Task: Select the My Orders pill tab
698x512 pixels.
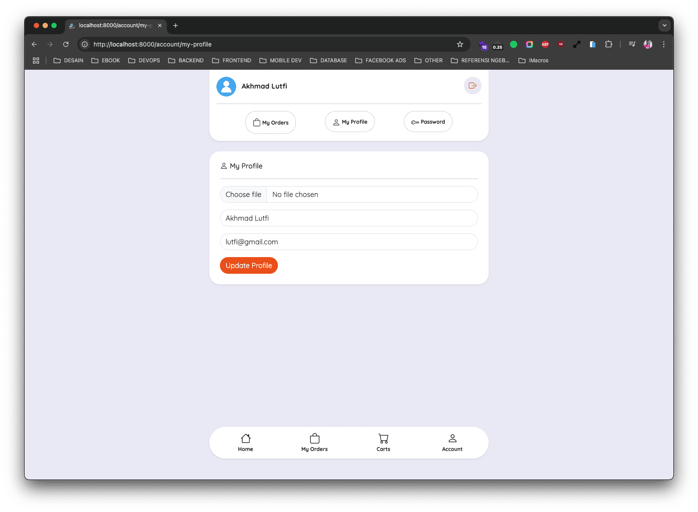Action: click(270, 122)
